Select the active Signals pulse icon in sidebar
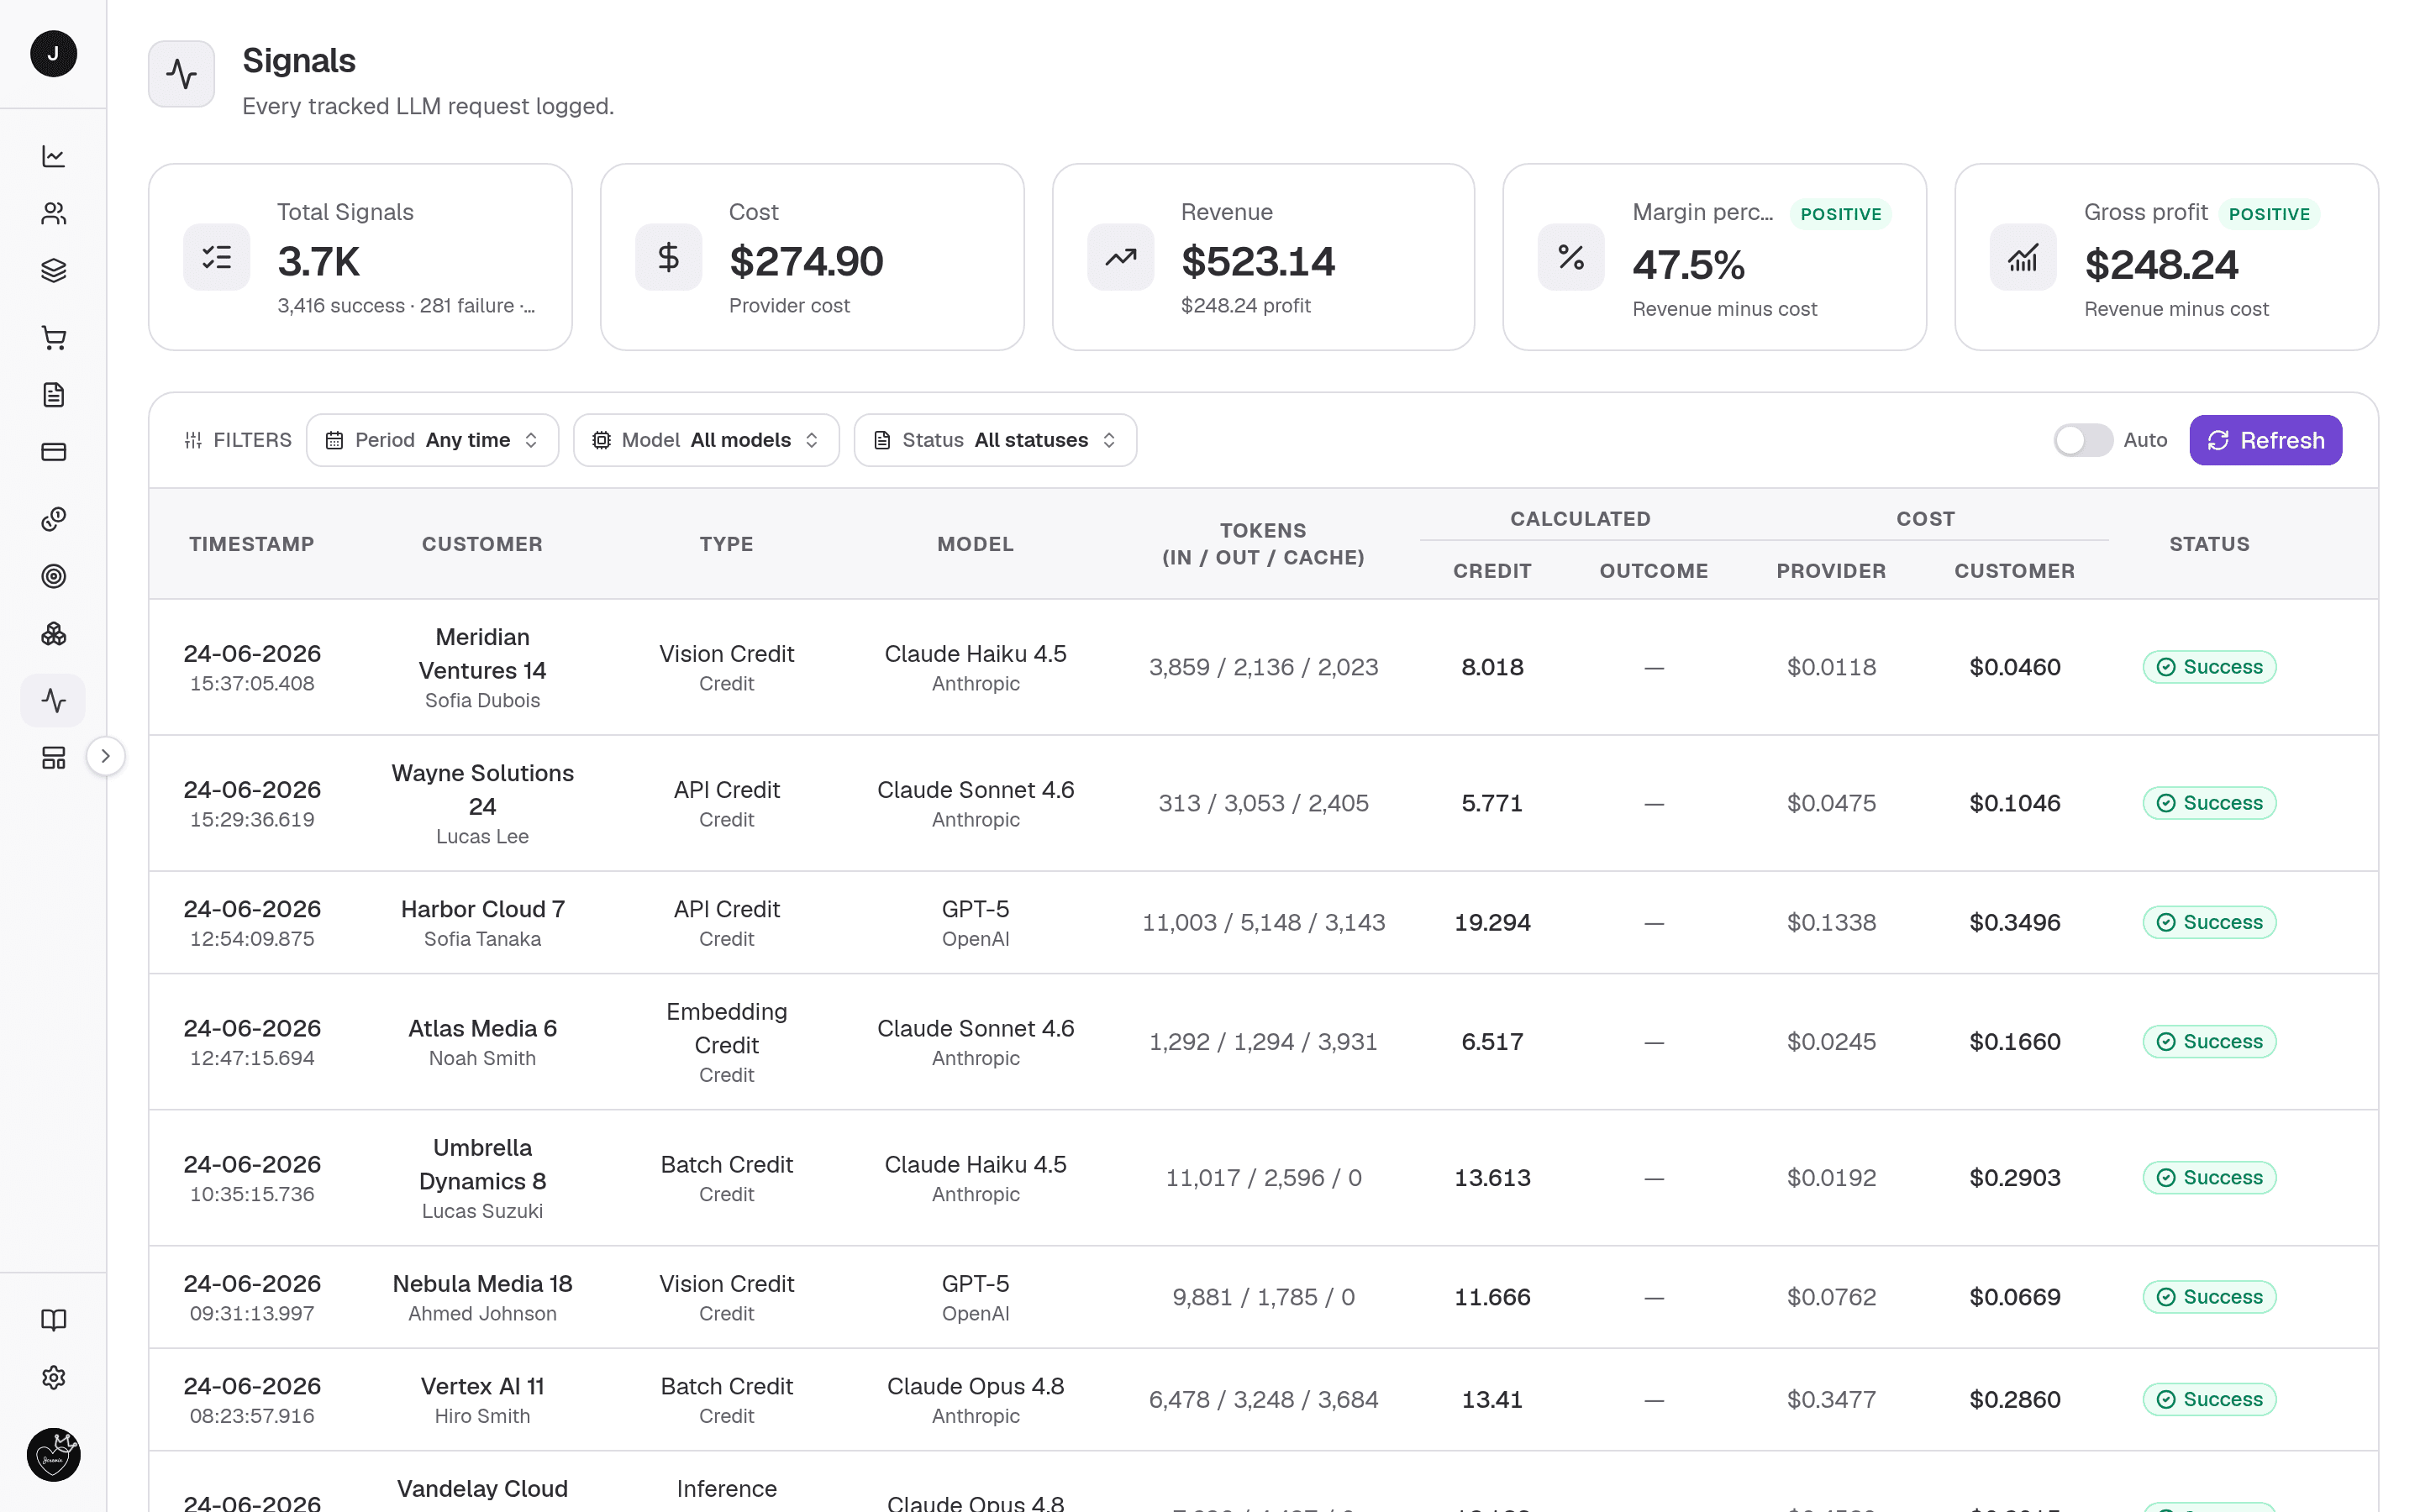The width and height of the screenshot is (2420, 1512). point(53,700)
